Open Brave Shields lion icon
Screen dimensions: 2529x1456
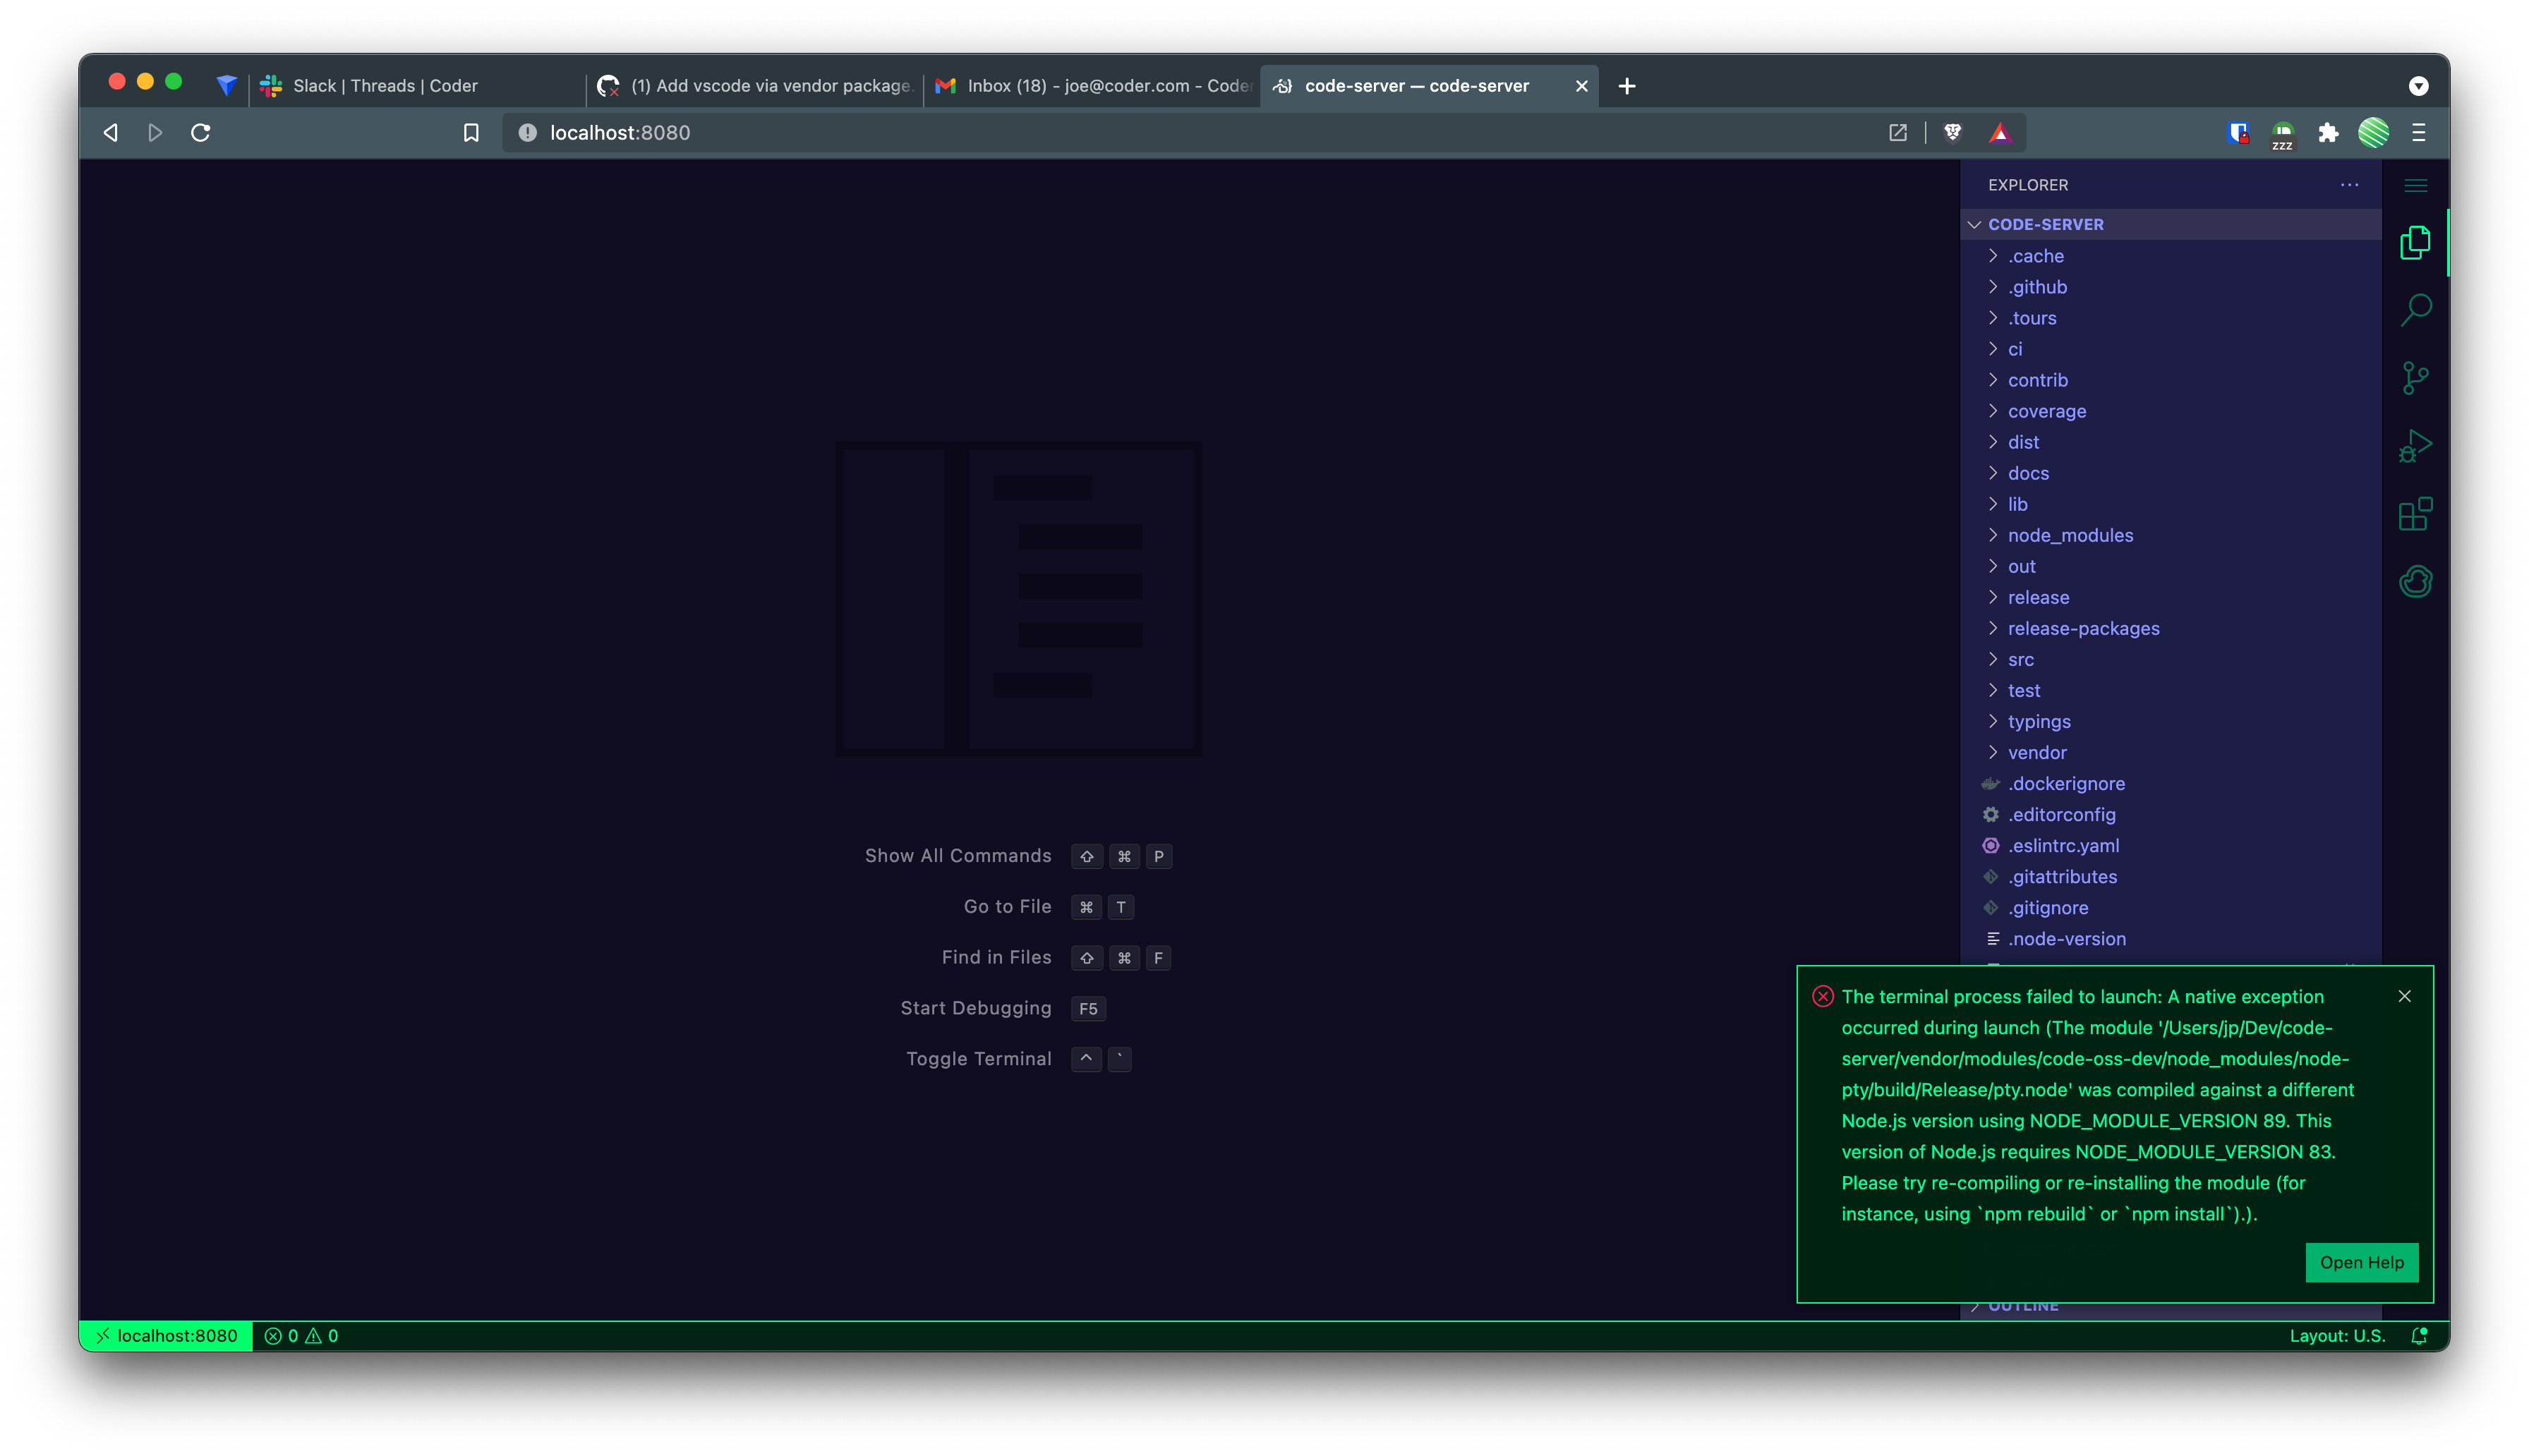(1952, 133)
